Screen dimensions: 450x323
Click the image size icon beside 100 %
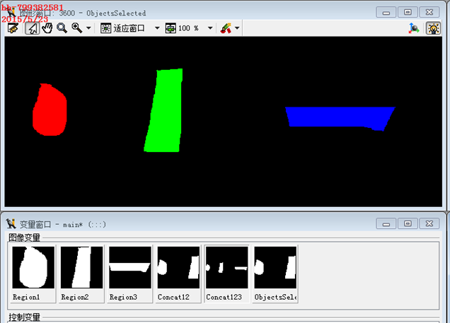(x=171, y=28)
